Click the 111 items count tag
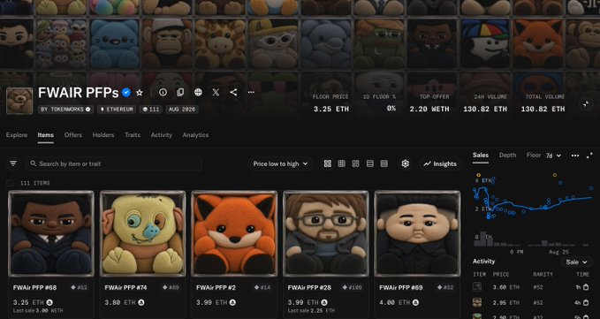This screenshot has width=600, height=319. click(151, 110)
